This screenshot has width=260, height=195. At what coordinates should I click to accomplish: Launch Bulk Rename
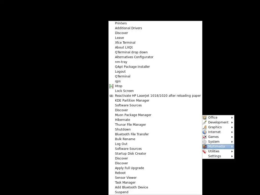[155, 139]
